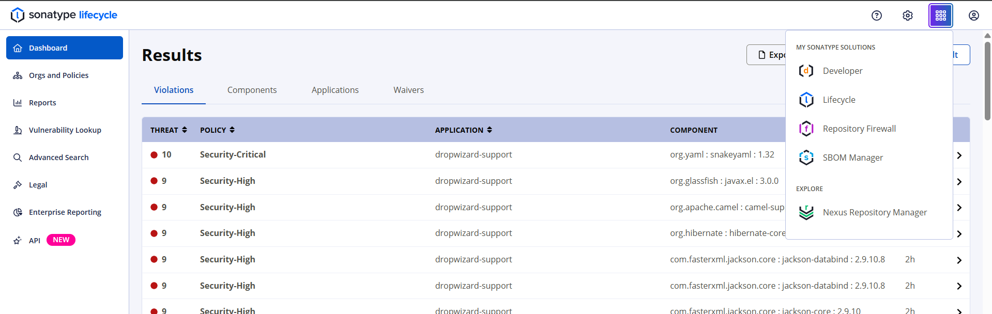Image resolution: width=992 pixels, height=314 pixels.
Task: Click the Repository Firewall product icon
Action: (x=806, y=129)
